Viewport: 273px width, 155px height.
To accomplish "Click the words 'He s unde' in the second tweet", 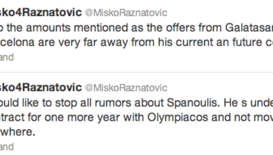I will [248, 103].
